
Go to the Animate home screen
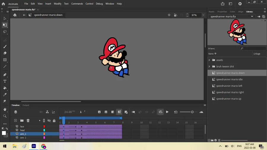[x=3, y=4]
